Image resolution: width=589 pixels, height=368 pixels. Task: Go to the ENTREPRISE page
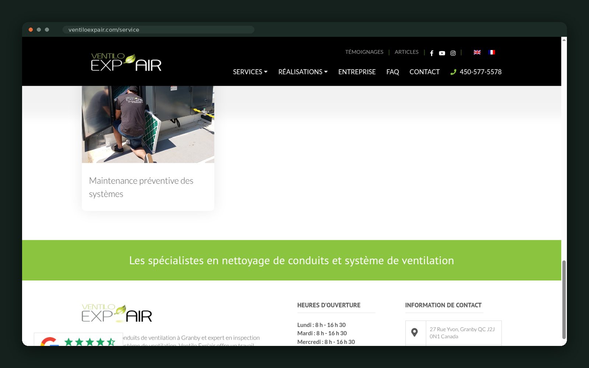pos(357,72)
